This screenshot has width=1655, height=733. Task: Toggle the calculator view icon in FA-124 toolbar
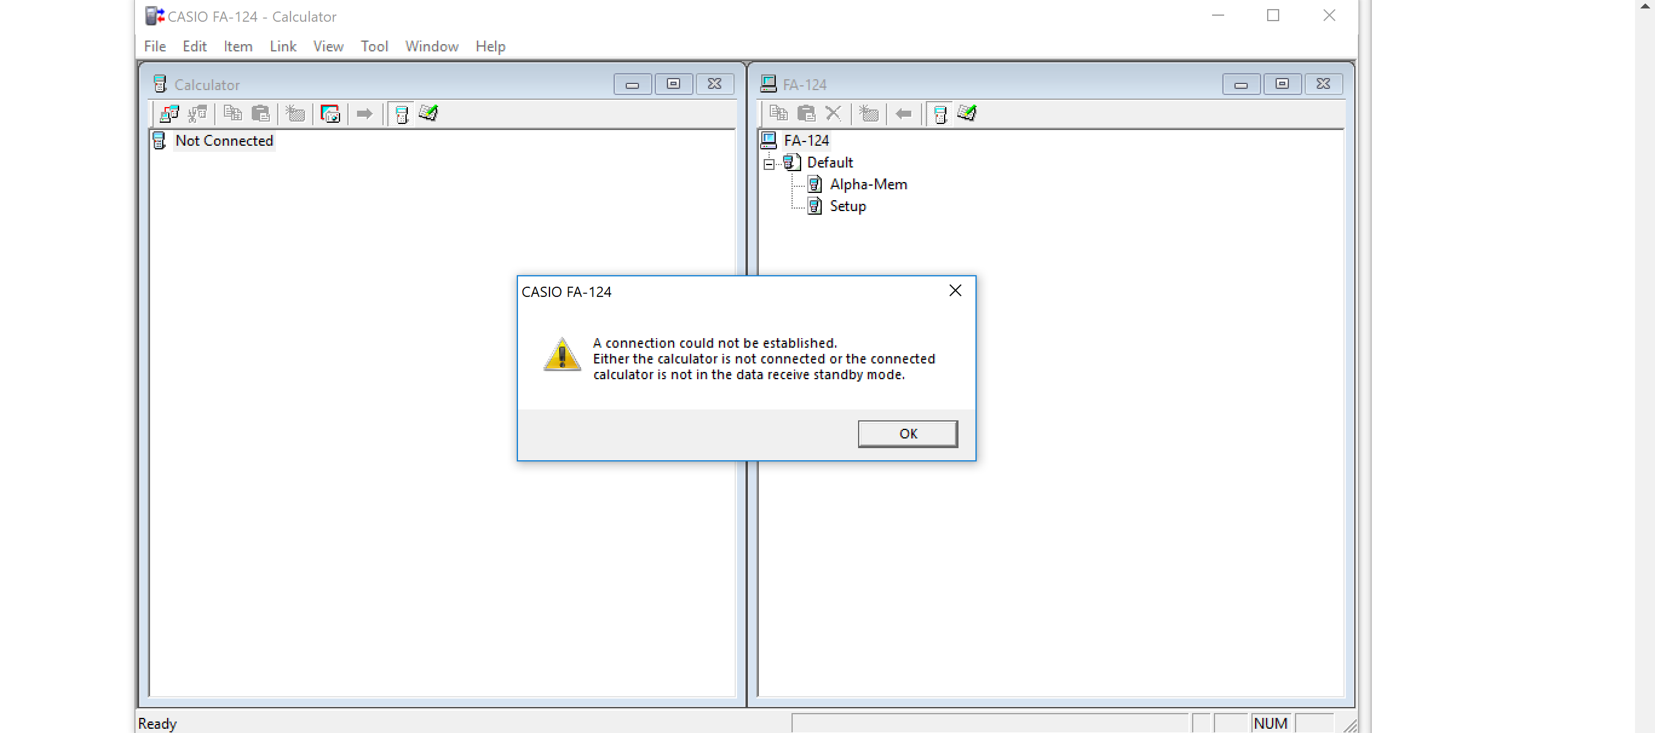tap(940, 114)
